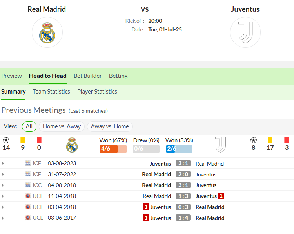Click the Juventus logo in the header

coord(245,32)
